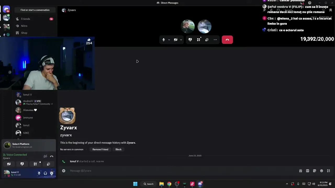The image size is (335, 188).
Task: Open more call options ellipsis
Action: [x=215, y=40]
